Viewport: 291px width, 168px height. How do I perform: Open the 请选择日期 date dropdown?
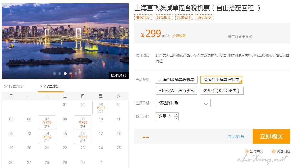[x=183, y=103]
